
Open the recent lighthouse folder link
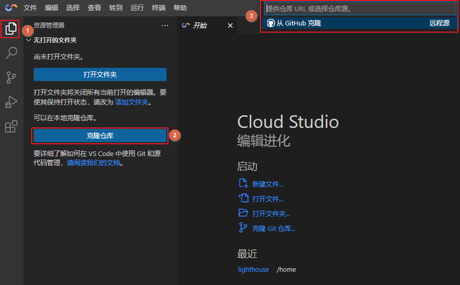[x=253, y=270]
